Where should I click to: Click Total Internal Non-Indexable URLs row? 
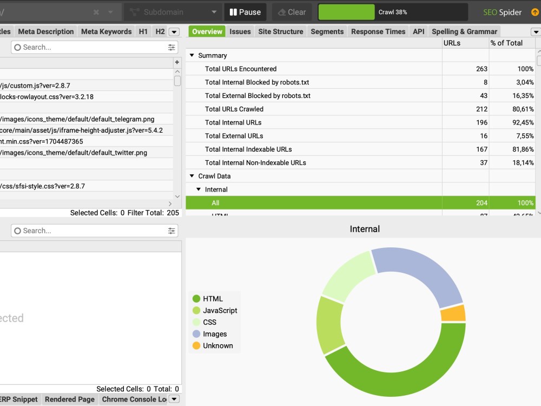360,162
